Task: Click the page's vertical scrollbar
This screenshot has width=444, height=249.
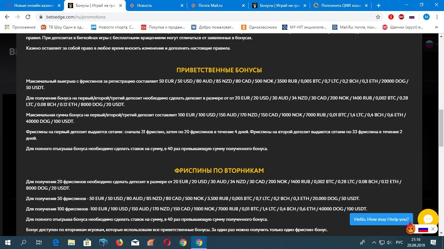Action: tap(441, 130)
